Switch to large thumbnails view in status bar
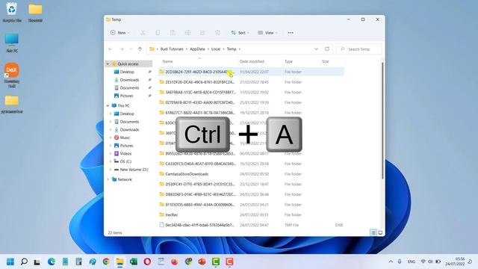Viewport: 478px width, 269px height. point(380,232)
